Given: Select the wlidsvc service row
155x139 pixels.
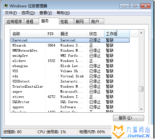Looking at the screenshot, I should [x=70, y=61].
